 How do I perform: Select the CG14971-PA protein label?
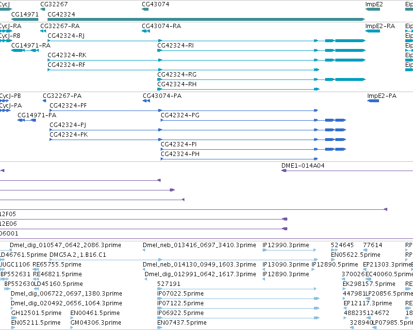tap(37, 115)
